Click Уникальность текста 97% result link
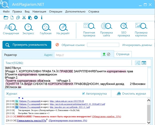 (31, 120)
